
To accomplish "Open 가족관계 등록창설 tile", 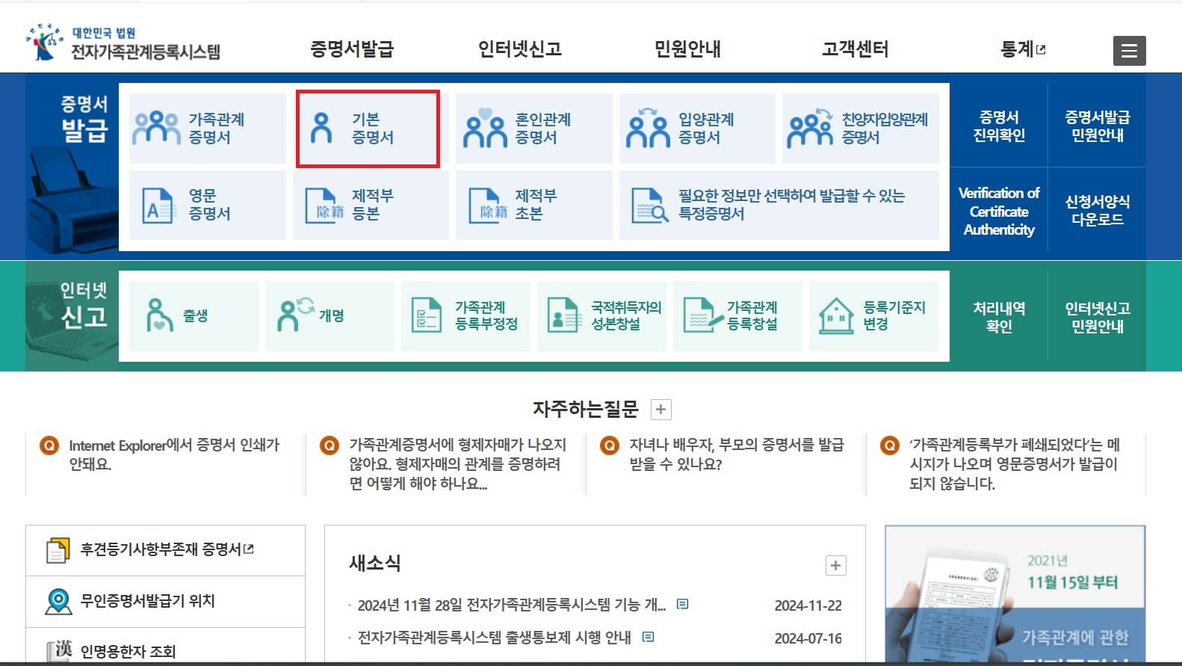I will click(737, 315).
